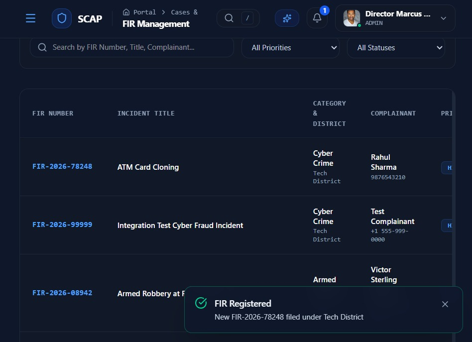Sort by FIR NUMBER column header

pyautogui.click(x=53, y=113)
